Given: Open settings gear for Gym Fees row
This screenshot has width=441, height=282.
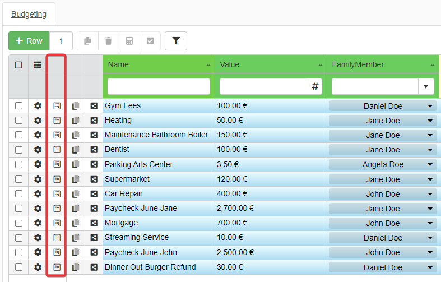Looking at the screenshot, I should [38, 106].
